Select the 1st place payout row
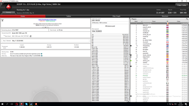Image resolution: width=189 pixels, height=106 pixels. (110, 35)
